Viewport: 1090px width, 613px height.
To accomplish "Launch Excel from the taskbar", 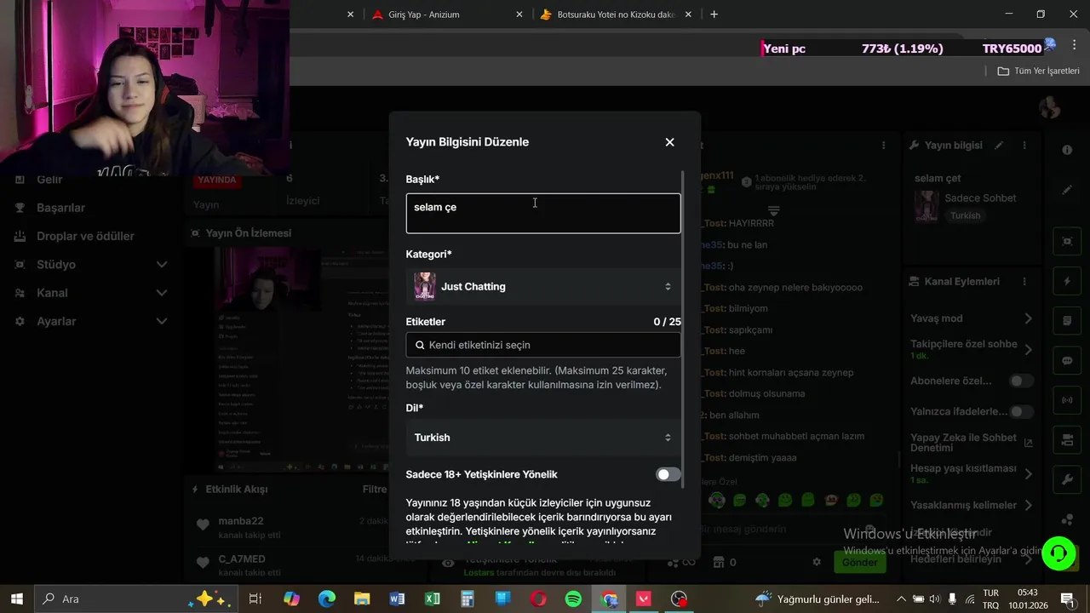I will point(432,599).
